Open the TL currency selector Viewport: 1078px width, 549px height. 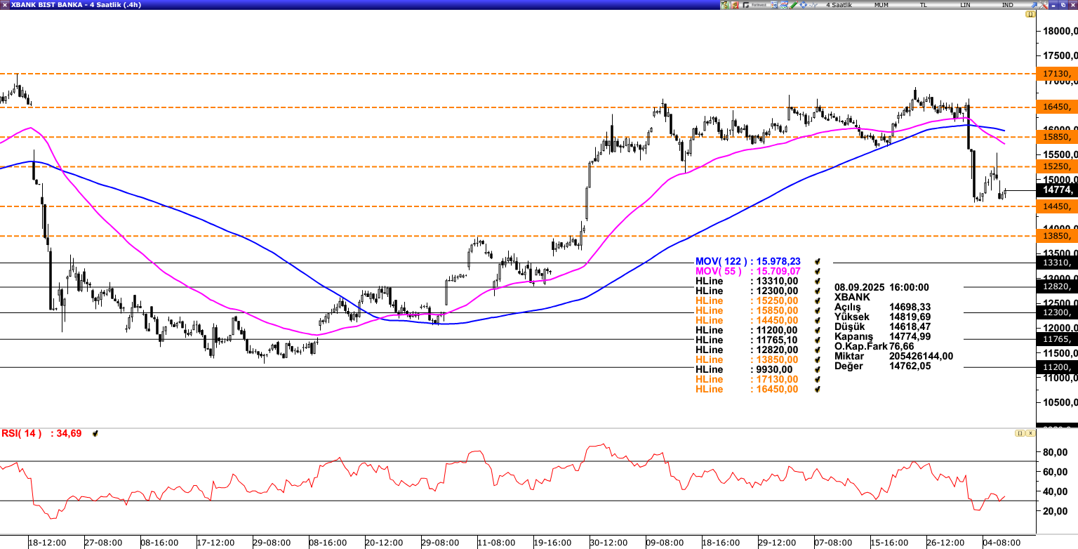[923, 5]
